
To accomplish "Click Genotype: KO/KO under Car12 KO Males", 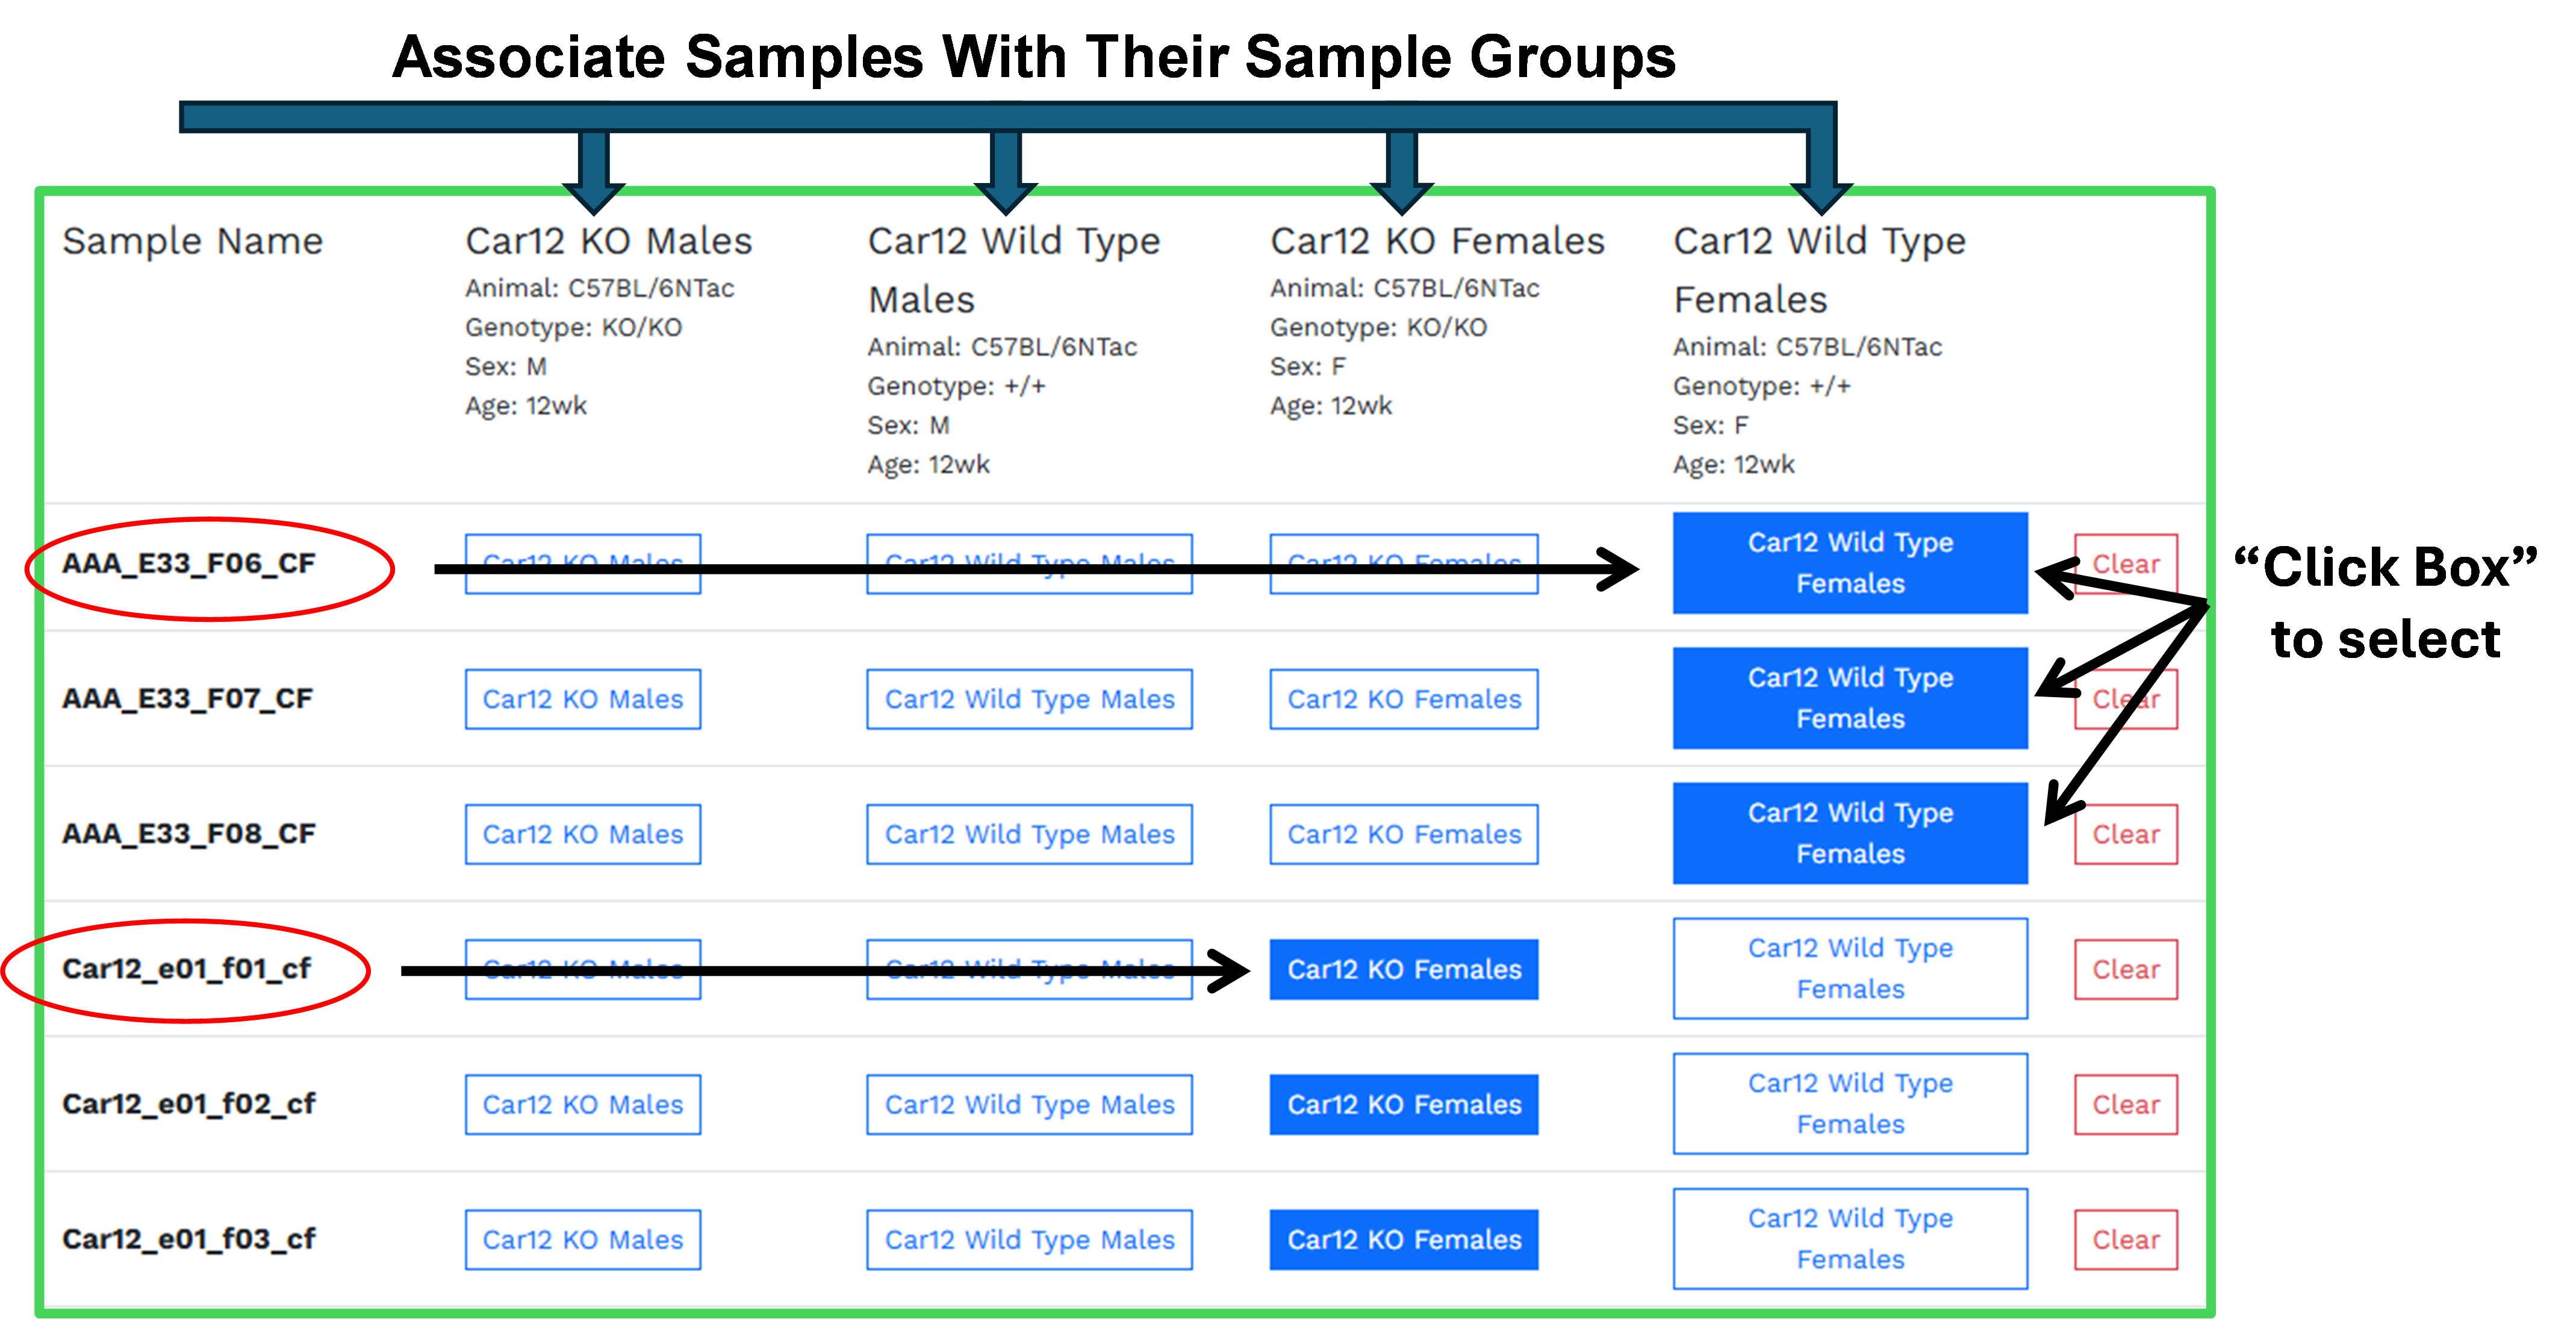I will pyautogui.click(x=573, y=328).
